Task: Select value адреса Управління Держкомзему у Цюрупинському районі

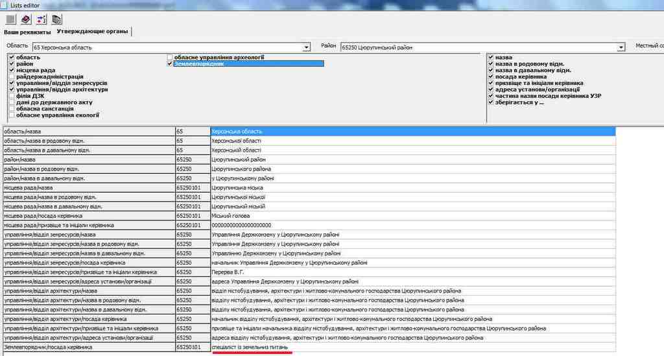Action: pos(413,281)
